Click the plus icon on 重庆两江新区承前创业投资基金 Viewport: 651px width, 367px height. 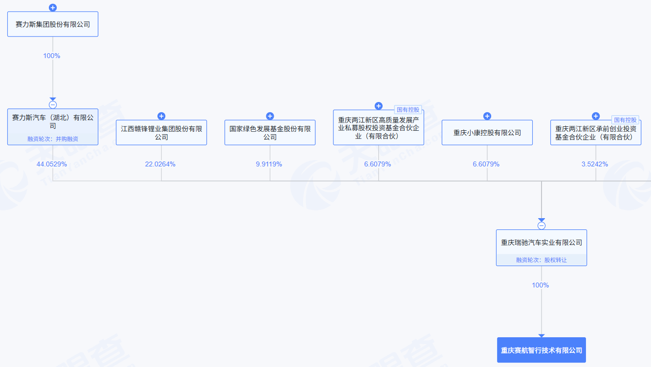[595, 116]
